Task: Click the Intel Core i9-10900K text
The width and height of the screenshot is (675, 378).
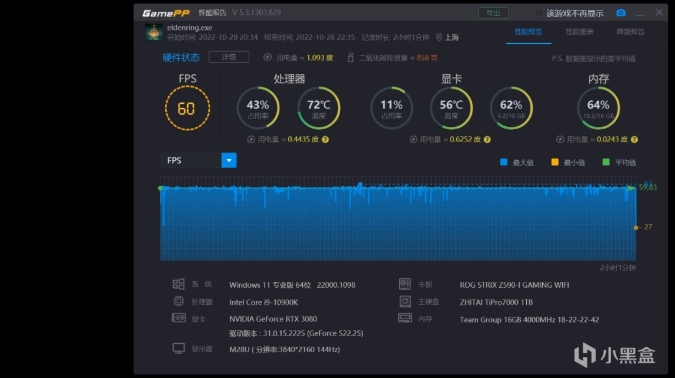Action: (263, 303)
